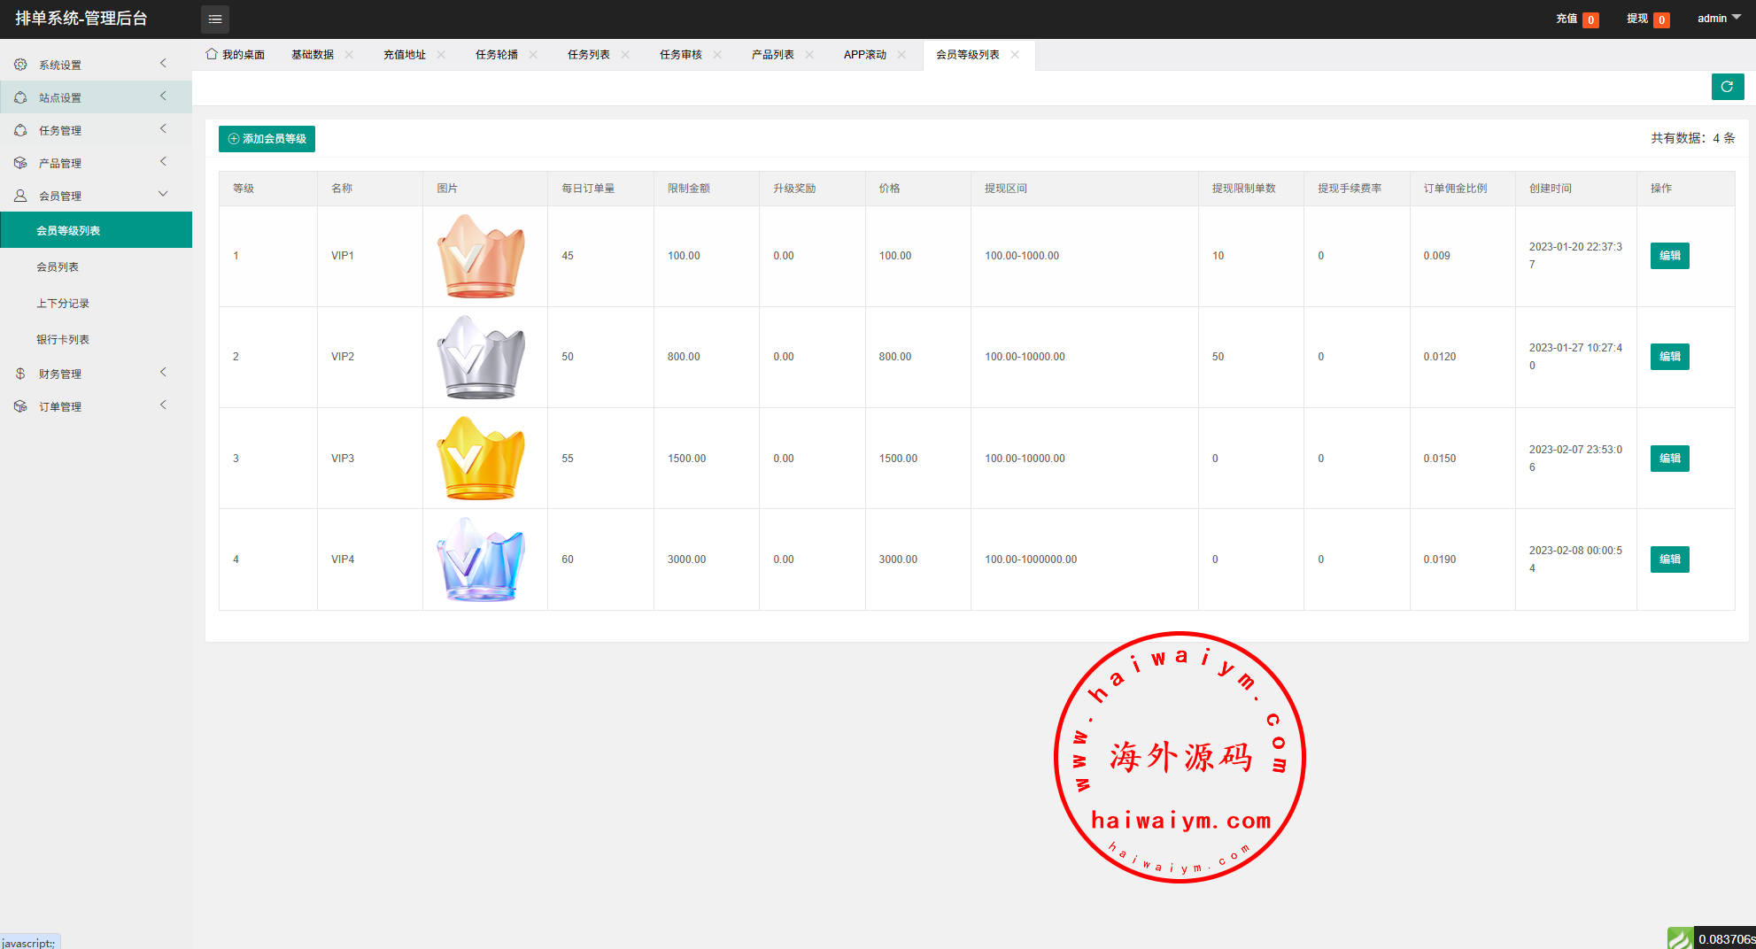Viewport: 1756px width, 949px height.
Task: Click the hamburger menu toggle icon
Action: coord(214,19)
